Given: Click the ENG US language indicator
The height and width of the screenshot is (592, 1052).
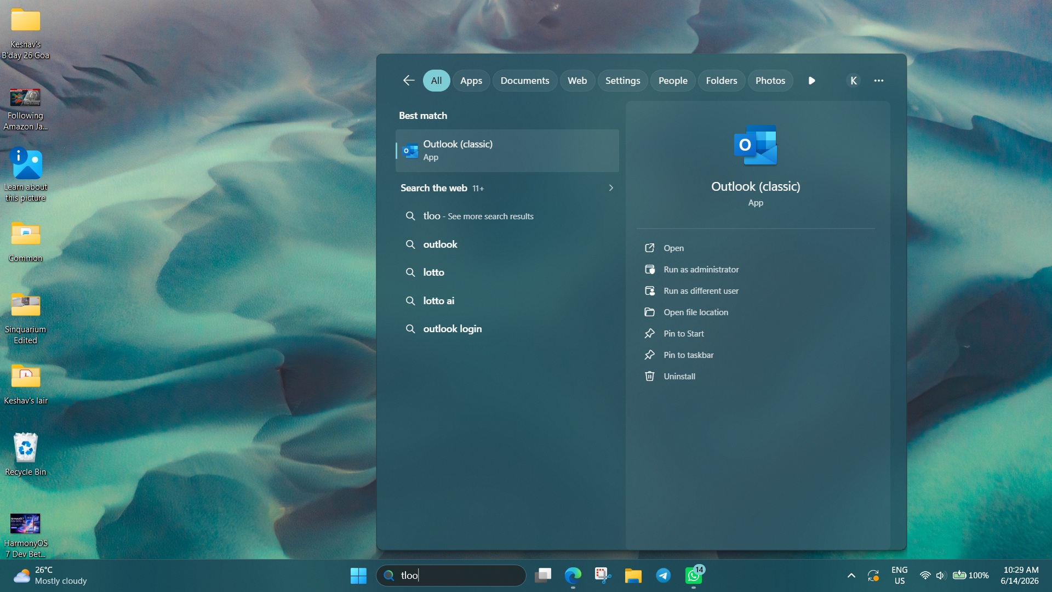Looking at the screenshot, I should coord(900,576).
